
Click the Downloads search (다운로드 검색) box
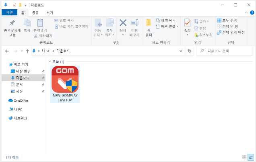click(x=225, y=51)
